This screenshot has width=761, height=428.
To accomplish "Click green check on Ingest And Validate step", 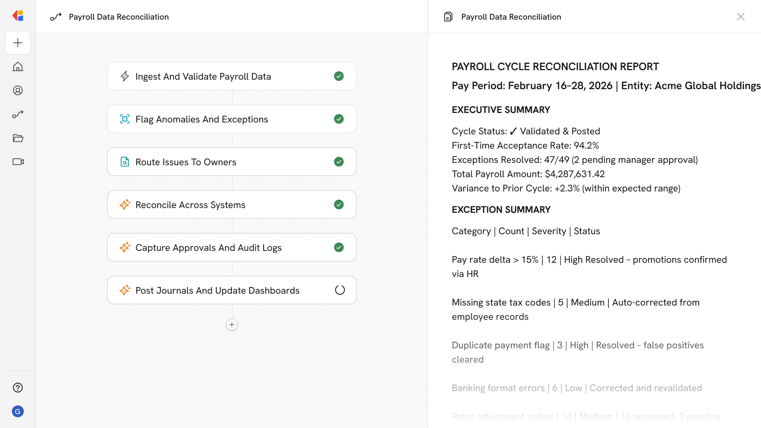I will (x=339, y=76).
